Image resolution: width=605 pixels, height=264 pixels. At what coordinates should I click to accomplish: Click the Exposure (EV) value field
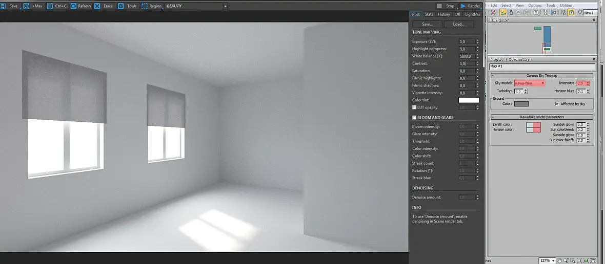click(467, 41)
